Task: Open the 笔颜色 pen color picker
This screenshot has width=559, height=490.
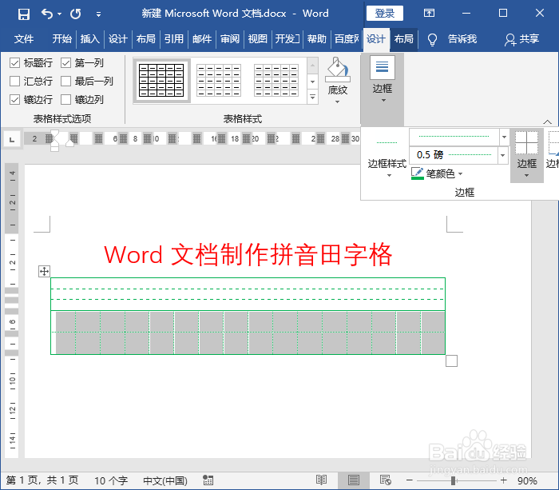Action: click(437, 173)
